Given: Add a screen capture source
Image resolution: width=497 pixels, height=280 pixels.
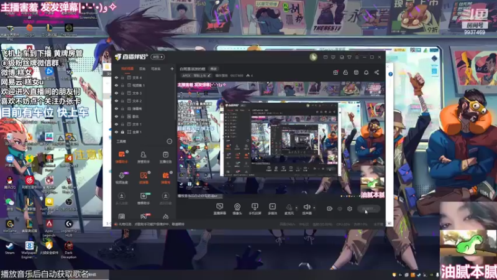Looking at the screenshot, I should pyautogui.click(x=219, y=209).
